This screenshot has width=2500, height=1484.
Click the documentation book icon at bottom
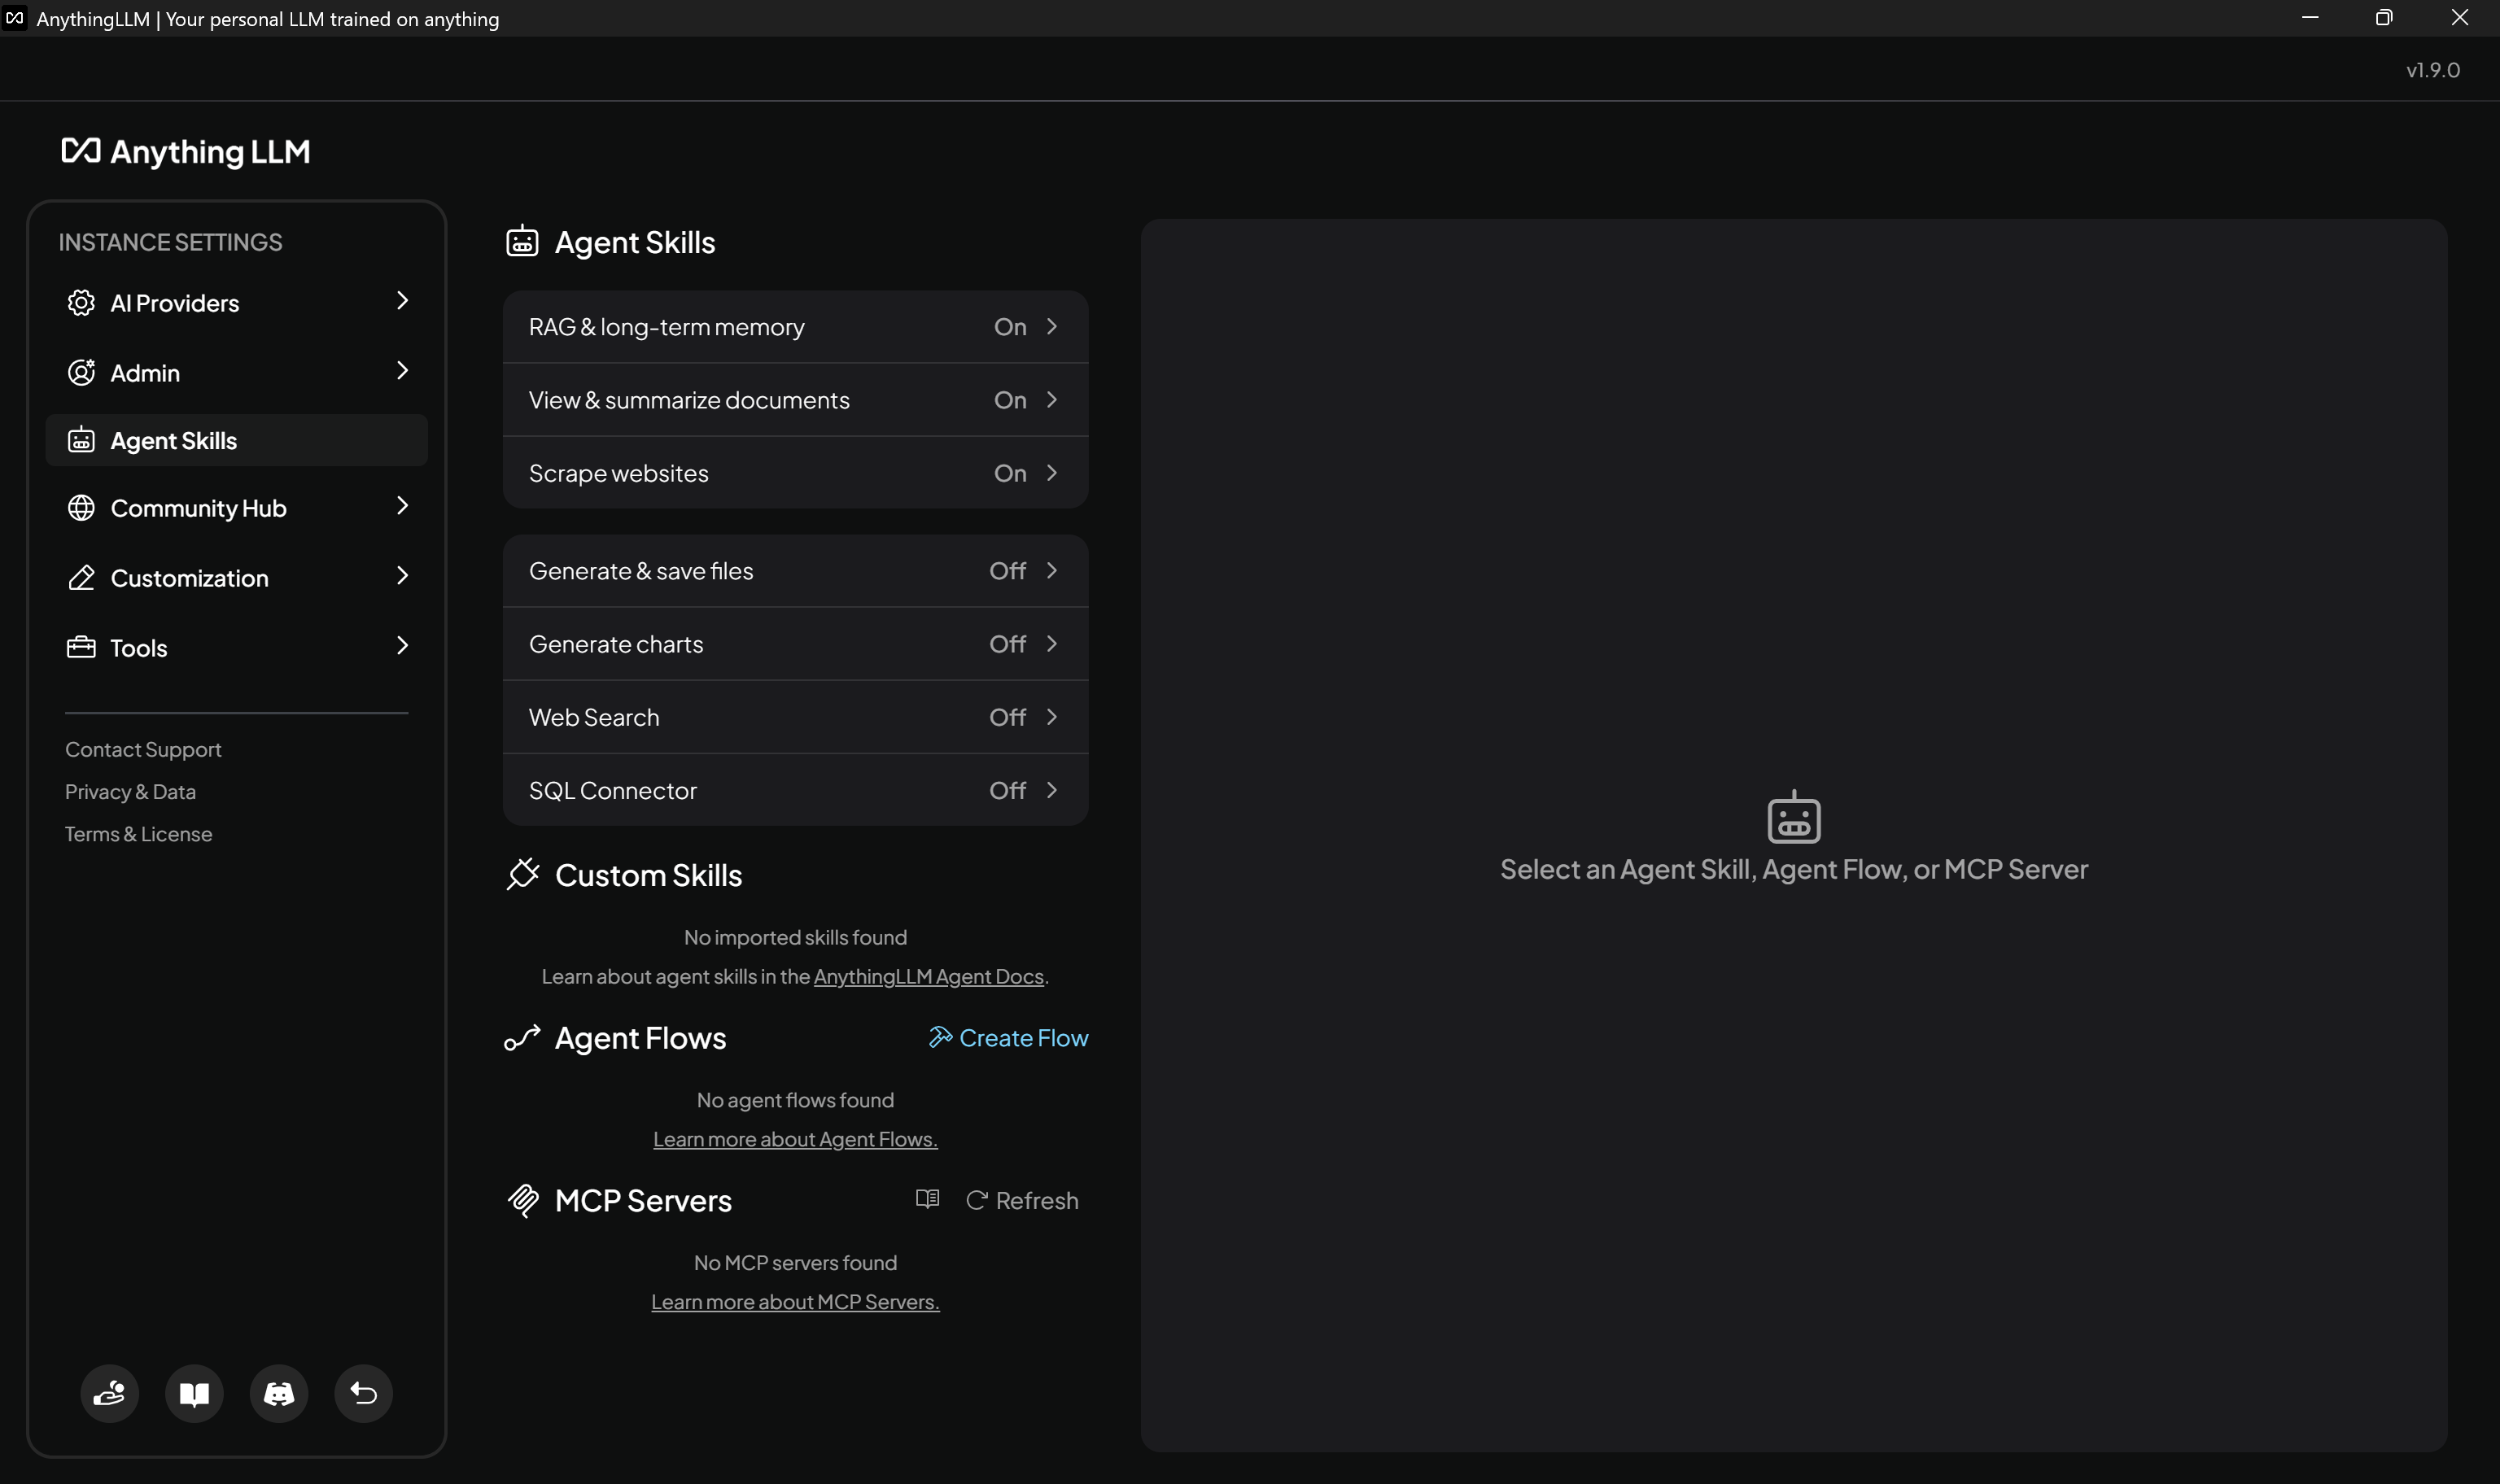[x=194, y=1393]
